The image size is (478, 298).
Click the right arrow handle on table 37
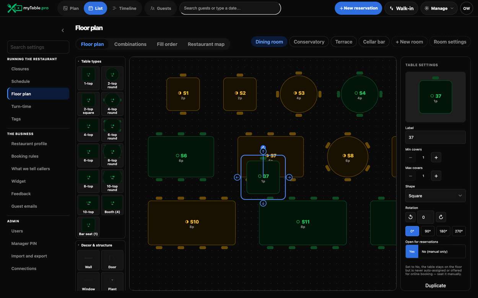pos(289,177)
